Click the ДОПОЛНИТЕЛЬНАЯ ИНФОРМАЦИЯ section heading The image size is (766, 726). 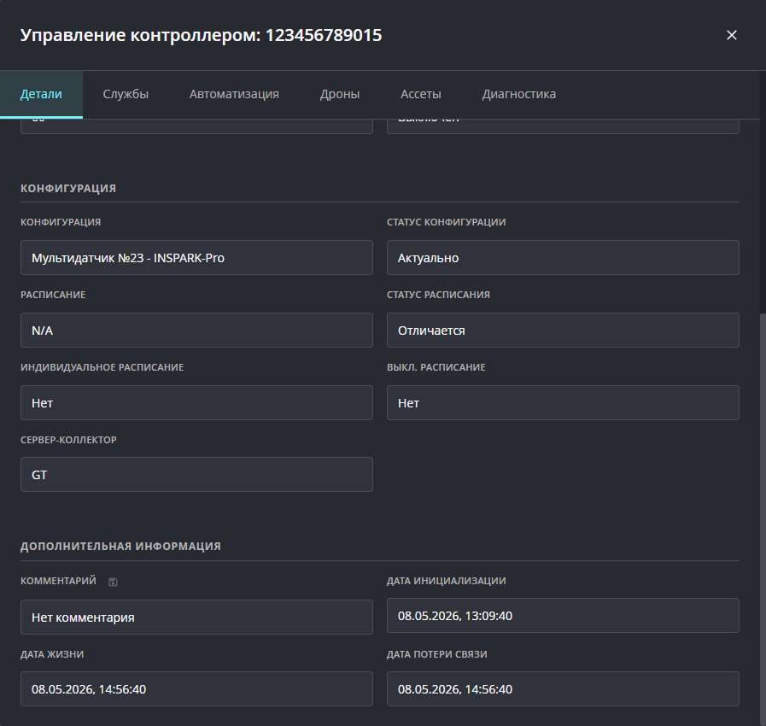(x=120, y=547)
